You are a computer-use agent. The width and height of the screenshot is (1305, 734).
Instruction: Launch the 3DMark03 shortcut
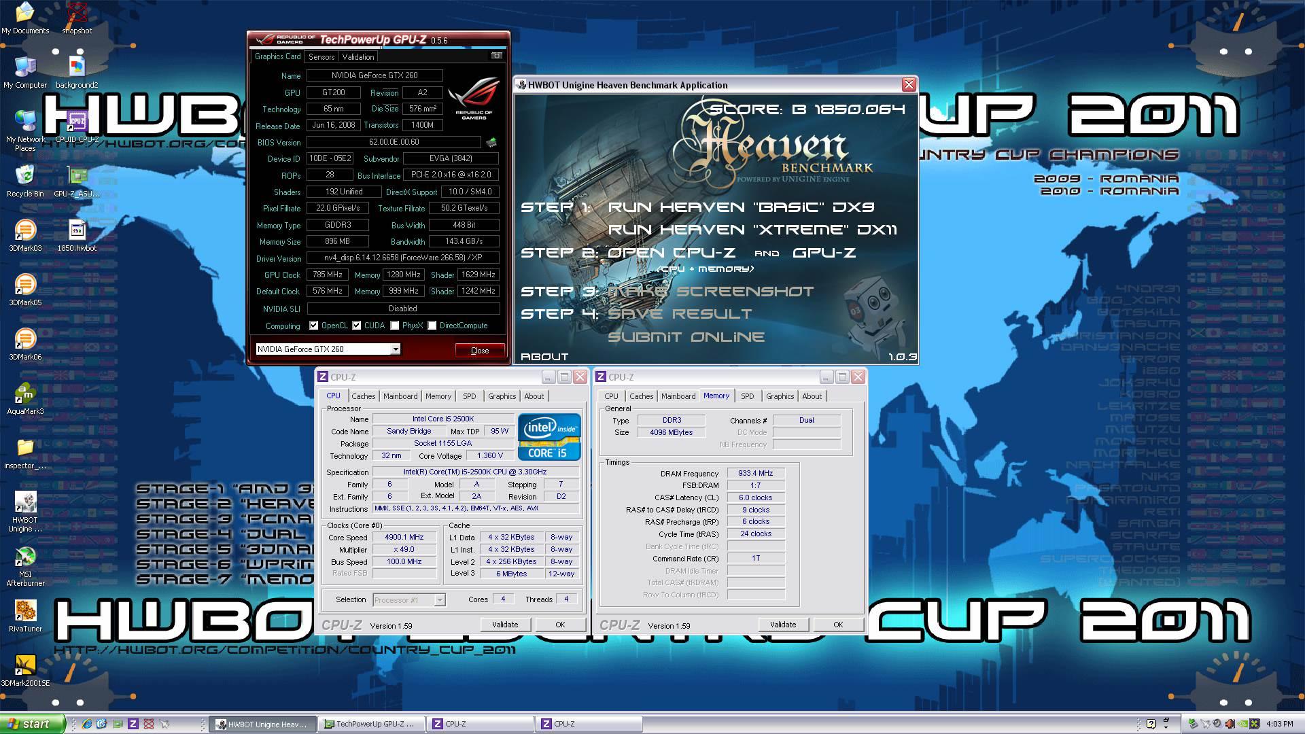(25, 235)
